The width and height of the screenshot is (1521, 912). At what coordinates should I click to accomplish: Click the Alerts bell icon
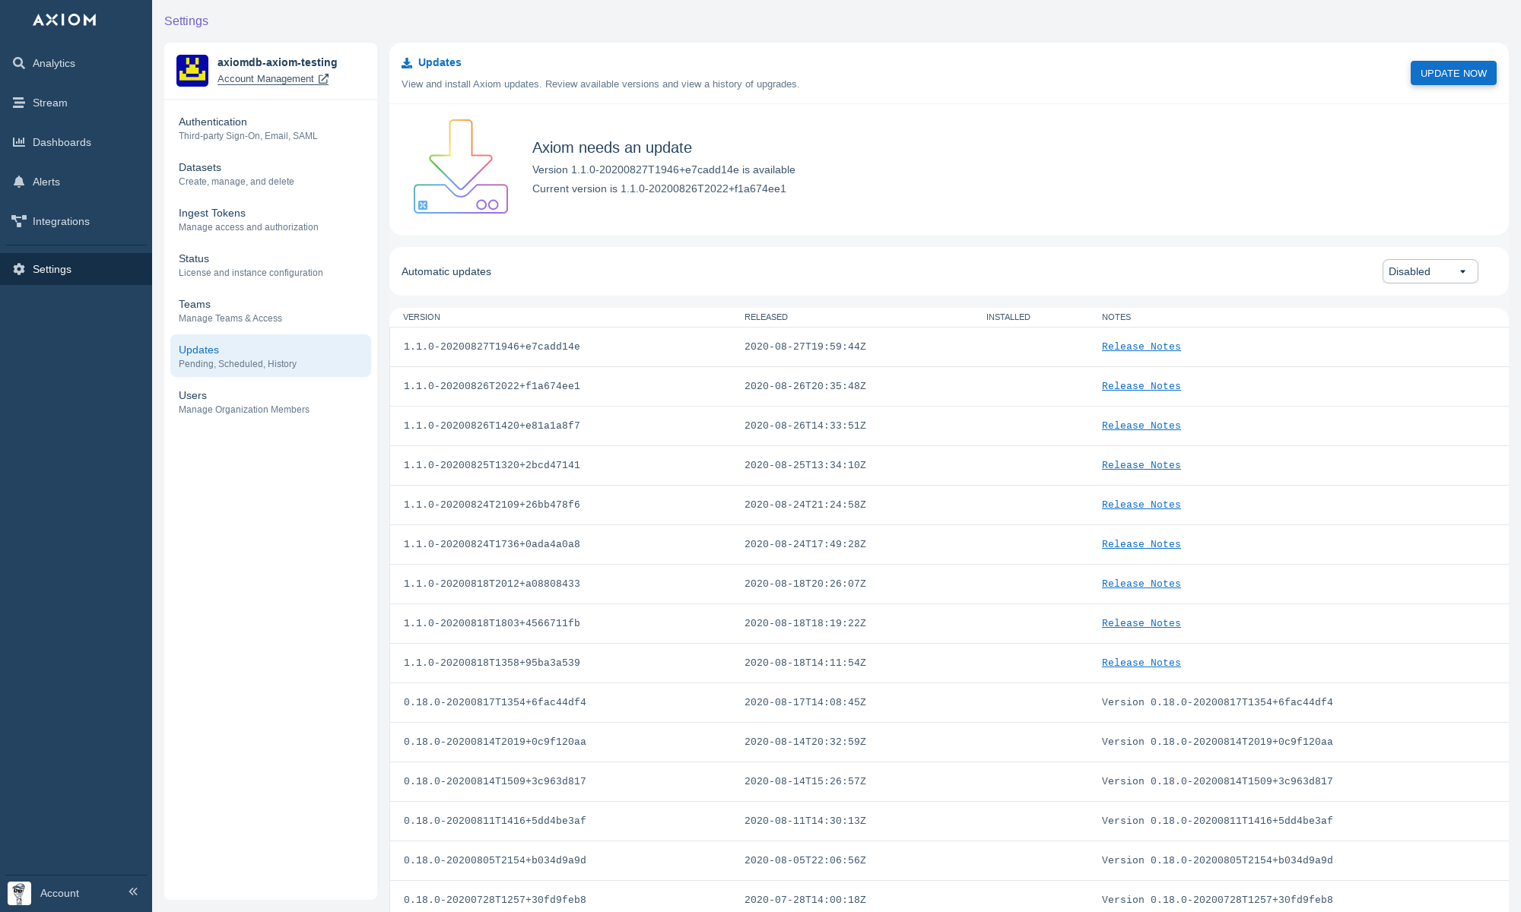click(19, 182)
